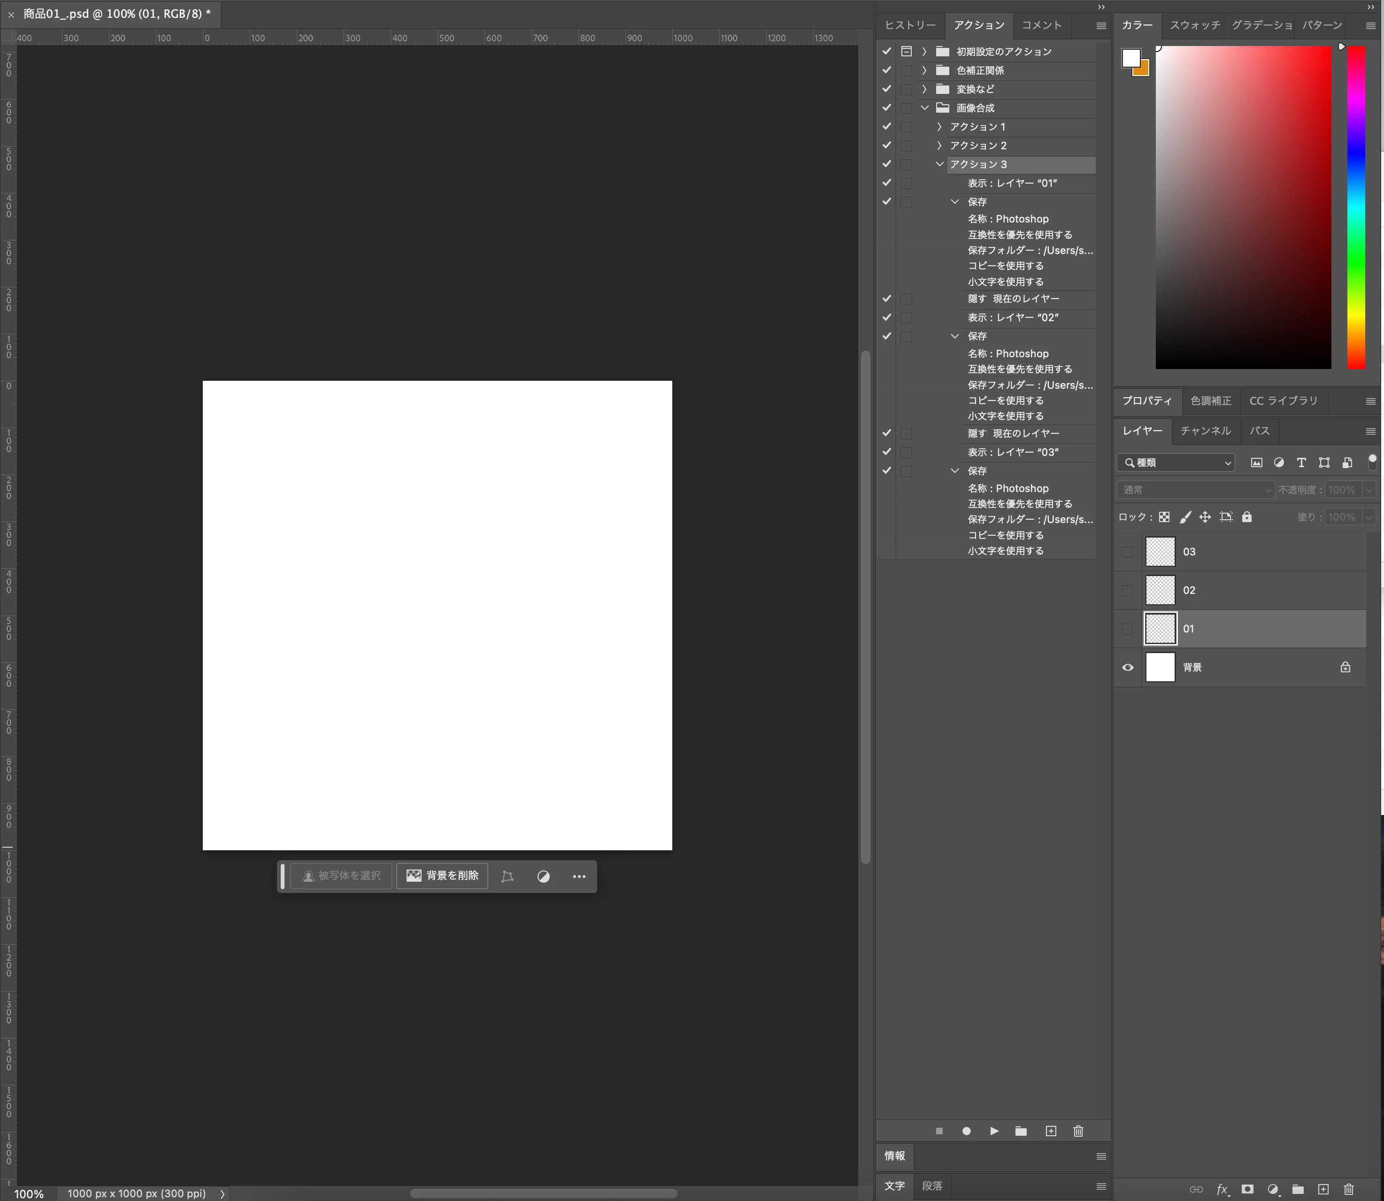Hide the 背景 layer eye icon
Screen dimensions: 1384x1201
1128,668
